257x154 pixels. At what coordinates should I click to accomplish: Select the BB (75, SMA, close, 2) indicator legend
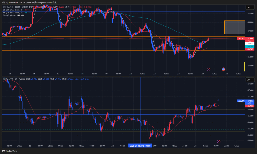coord(12,12)
